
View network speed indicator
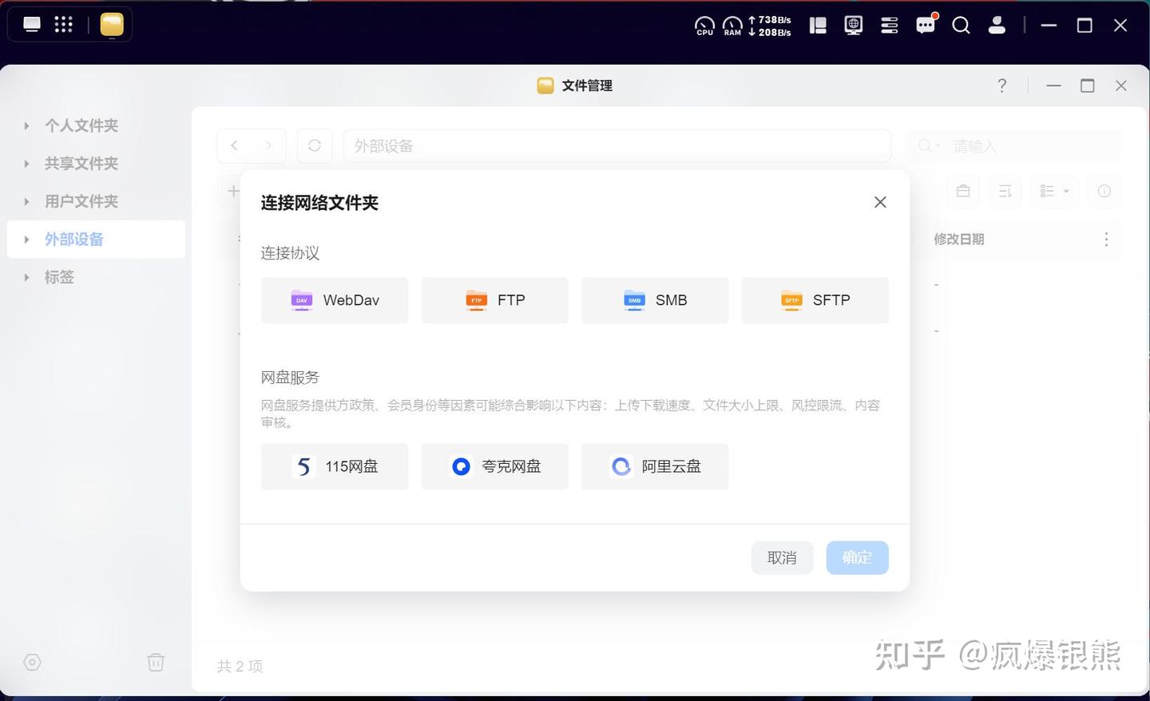[770, 26]
